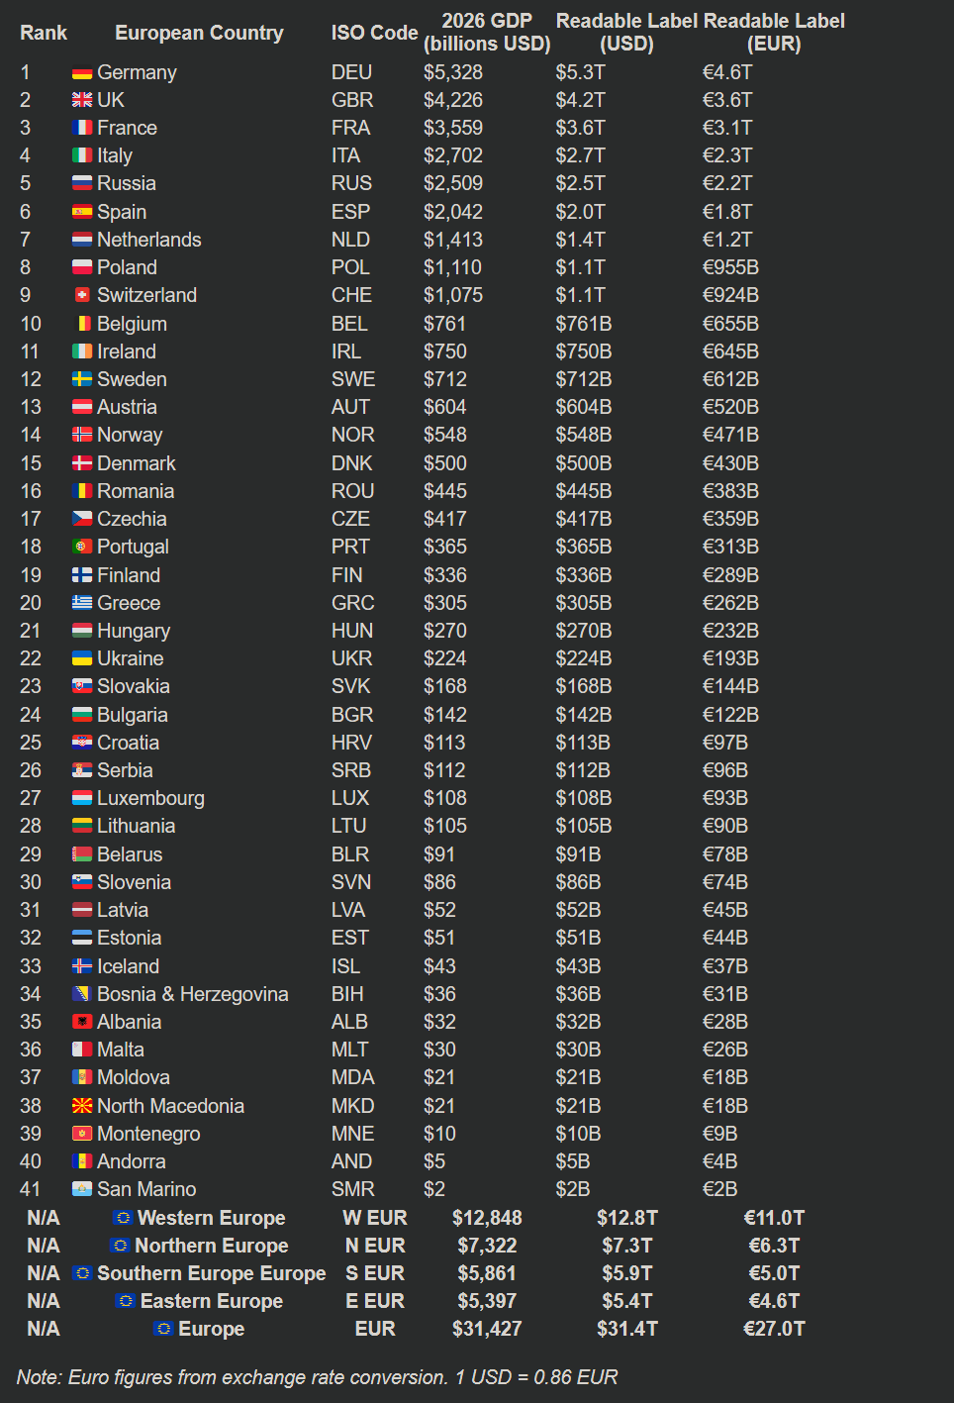The height and width of the screenshot is (1403, 954).
Task: Click the Germany flag icon
Action: pos(82,73)
